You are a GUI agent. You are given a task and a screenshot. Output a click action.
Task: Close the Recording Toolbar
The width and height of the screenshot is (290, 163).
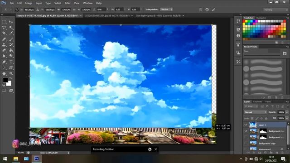156,149
